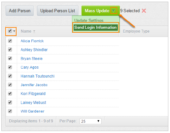170x133 pixels.
Task: Open Mass Update dropdown arrow
Action: [114, 11]
